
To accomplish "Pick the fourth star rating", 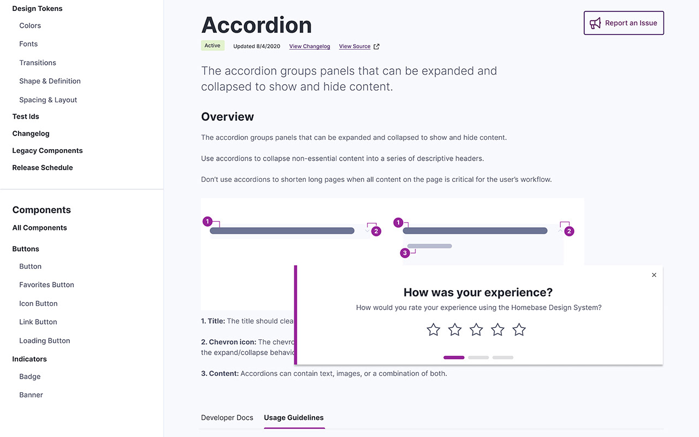I will pyautogui.click(x=497, y=329).
